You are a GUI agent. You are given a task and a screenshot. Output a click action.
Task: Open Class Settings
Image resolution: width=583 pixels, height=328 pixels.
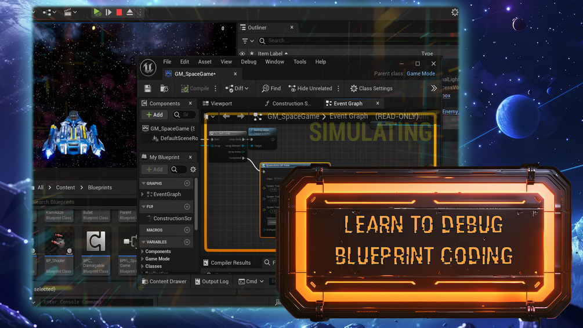(371, 88)
